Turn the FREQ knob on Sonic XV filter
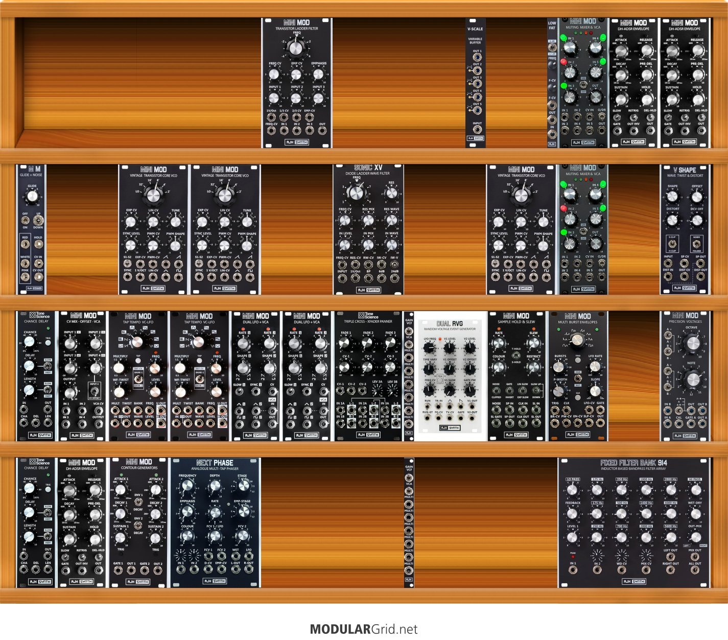Screen dimensions: 728x640 pos(356,192)
